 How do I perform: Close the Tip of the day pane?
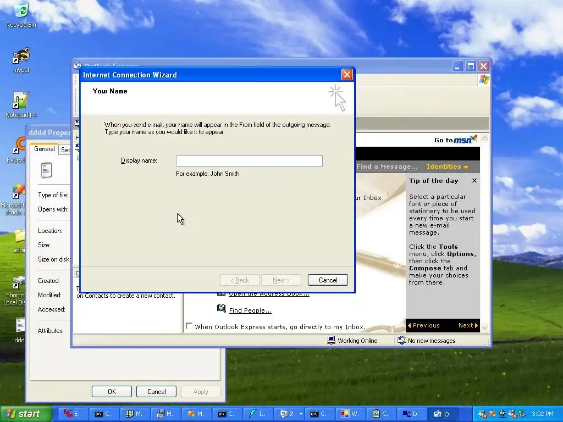pos(474,180)
